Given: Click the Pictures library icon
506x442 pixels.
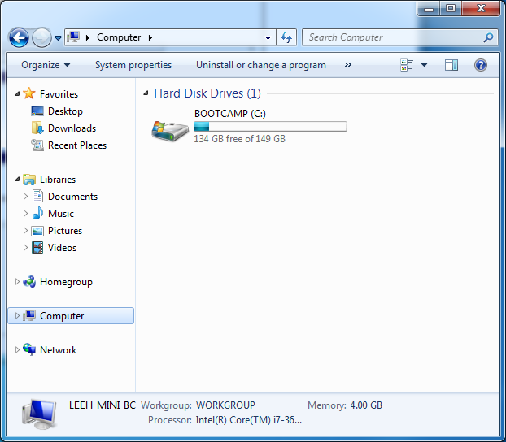Looking at the screenshot, I should [37, 231].
